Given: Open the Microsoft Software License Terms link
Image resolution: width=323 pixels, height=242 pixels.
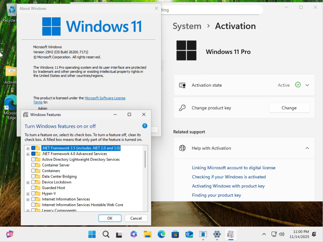Looking at the screenshot, I should [105, 98].
